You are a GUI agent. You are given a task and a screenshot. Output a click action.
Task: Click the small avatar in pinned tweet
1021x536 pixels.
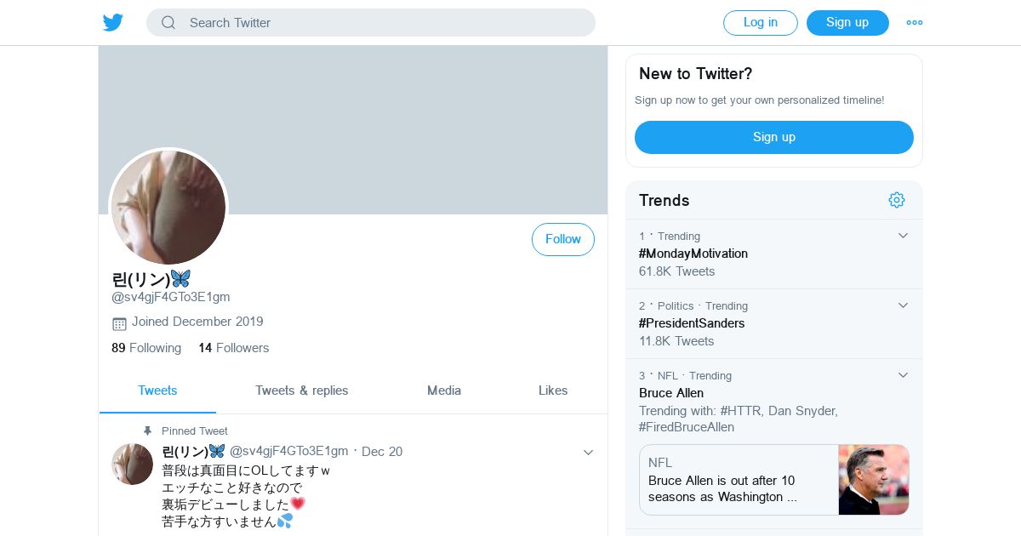tap(132, 465)
